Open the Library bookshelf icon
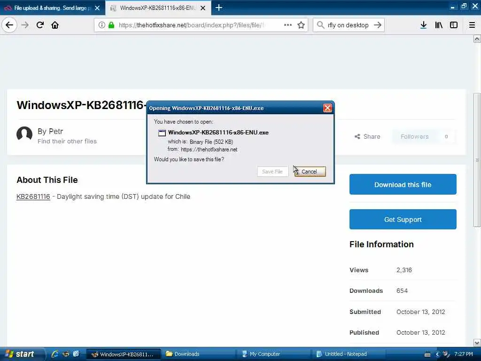The width and height of the screenshot is (481, 361). click(439, 25)
